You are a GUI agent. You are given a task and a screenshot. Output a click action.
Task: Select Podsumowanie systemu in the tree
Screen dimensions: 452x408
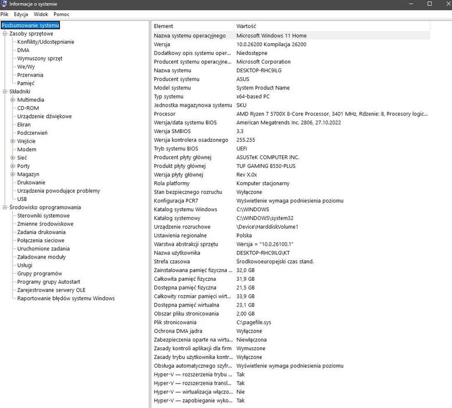(30, 25)
